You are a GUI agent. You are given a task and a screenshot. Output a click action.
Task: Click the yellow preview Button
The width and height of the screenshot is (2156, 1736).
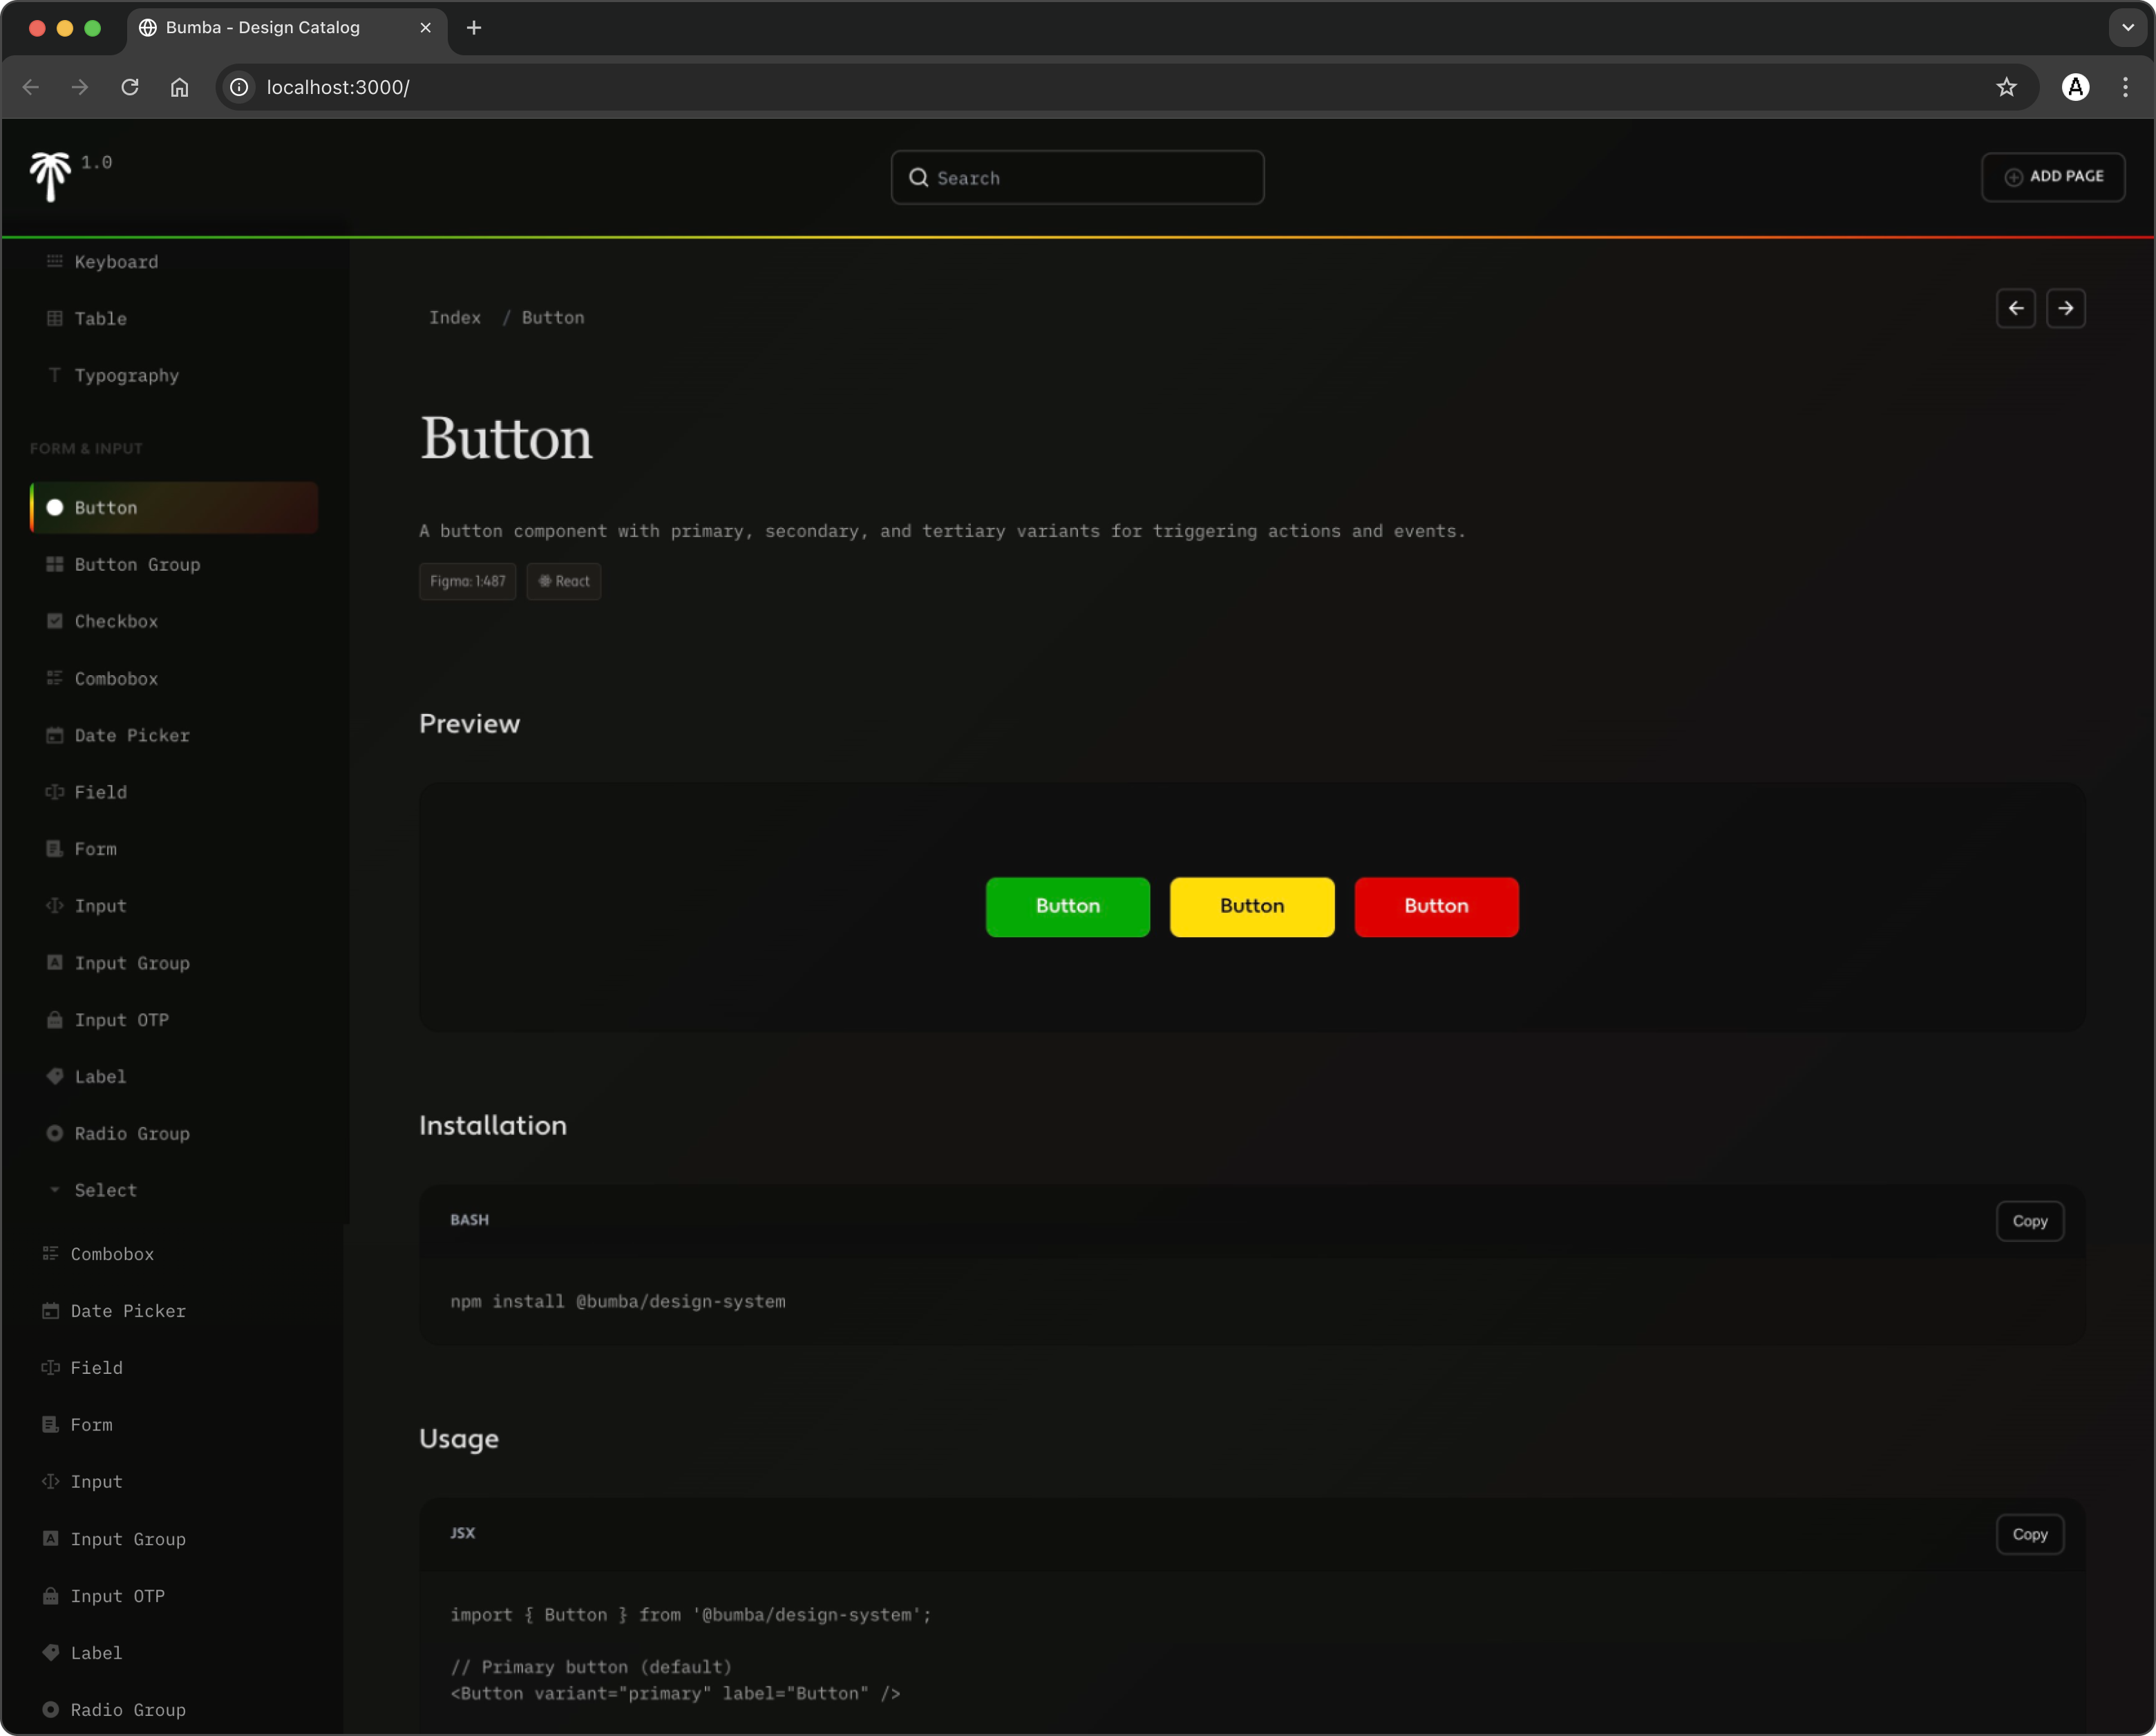(1251, 906)
